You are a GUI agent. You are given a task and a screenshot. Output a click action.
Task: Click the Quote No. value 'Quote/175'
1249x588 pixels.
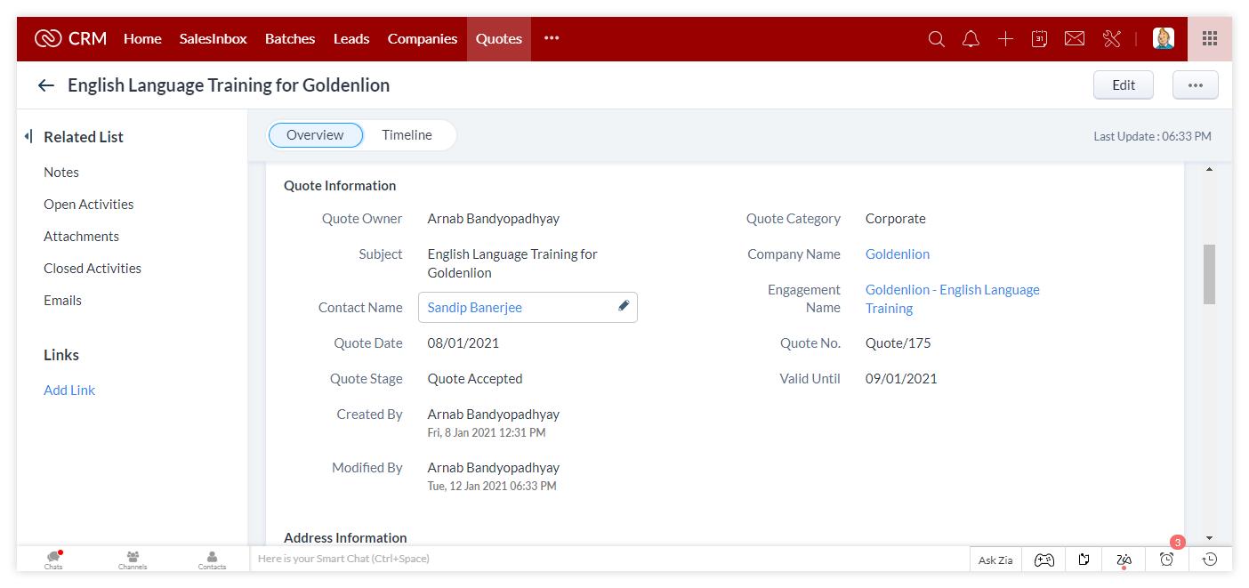click(x=898, y=343)
